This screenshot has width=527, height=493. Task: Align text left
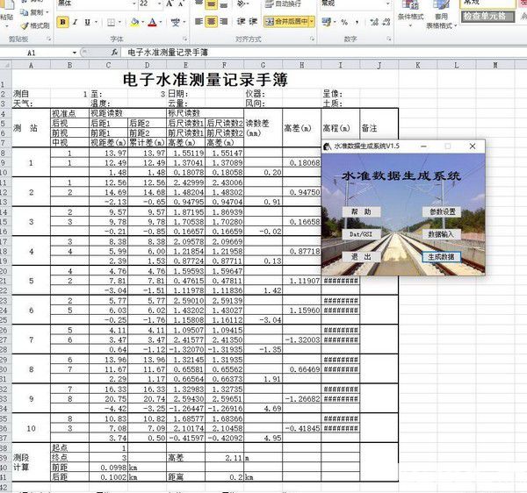coord(199,22)
